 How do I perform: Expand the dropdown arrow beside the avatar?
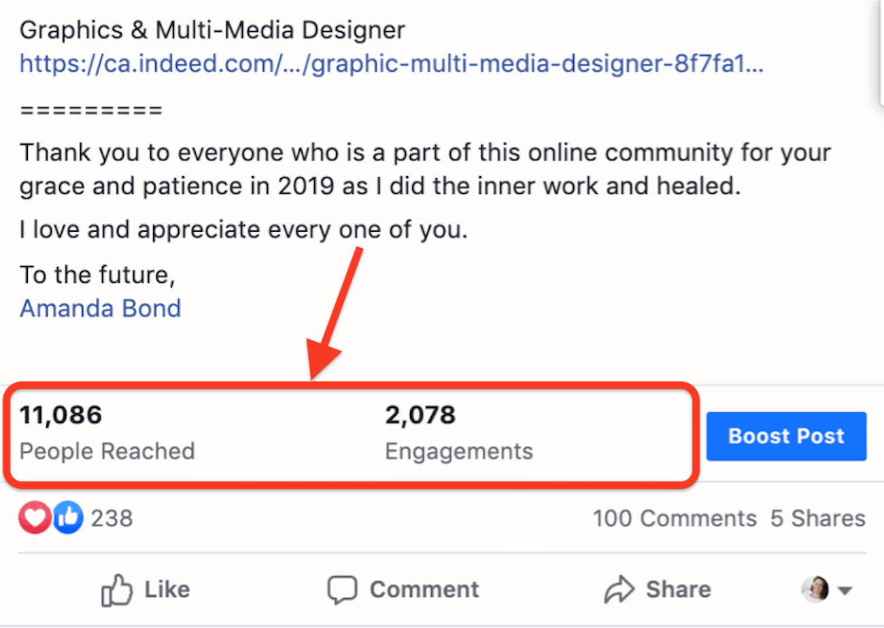pos(845,590)
